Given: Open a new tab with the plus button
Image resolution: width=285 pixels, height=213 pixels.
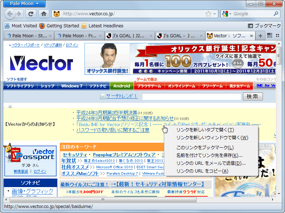Looking at the screenshot, I should 260,36.
